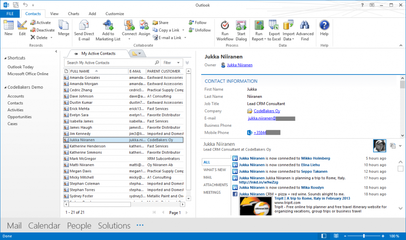The width and height of the screenshot is (406, 240).
Task: Open the CodeBakers Oy company link
Action: (267, 111)
